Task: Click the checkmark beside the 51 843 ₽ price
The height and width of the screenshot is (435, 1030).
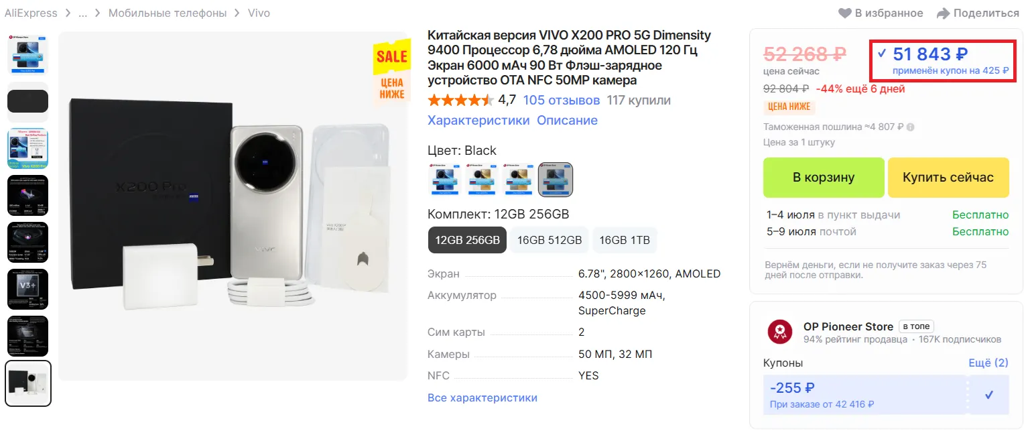Action: point(882,54)
